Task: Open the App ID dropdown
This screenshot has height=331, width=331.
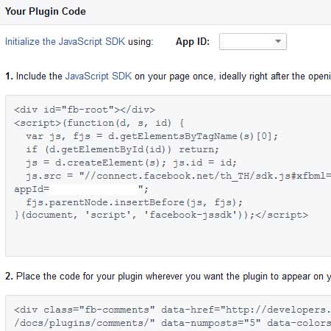Action: (253, 42)
